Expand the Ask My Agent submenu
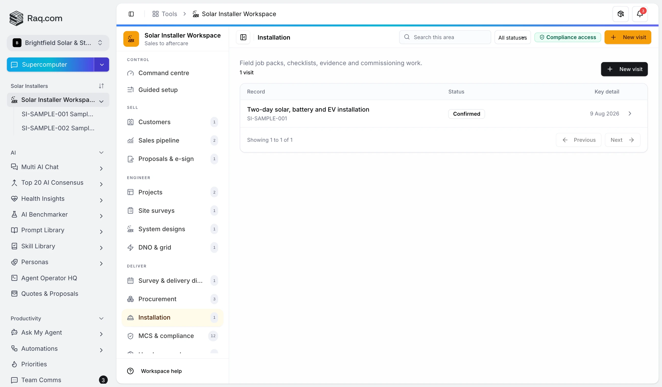 coord(101,334)
